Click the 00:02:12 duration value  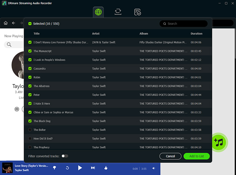pyautogui.click(x=196, y=60)
